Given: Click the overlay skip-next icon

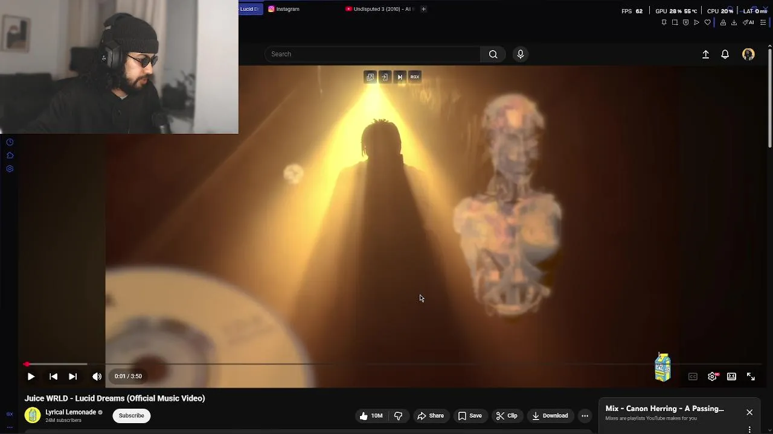Looking at the screenshot, I should click(400, 77).
